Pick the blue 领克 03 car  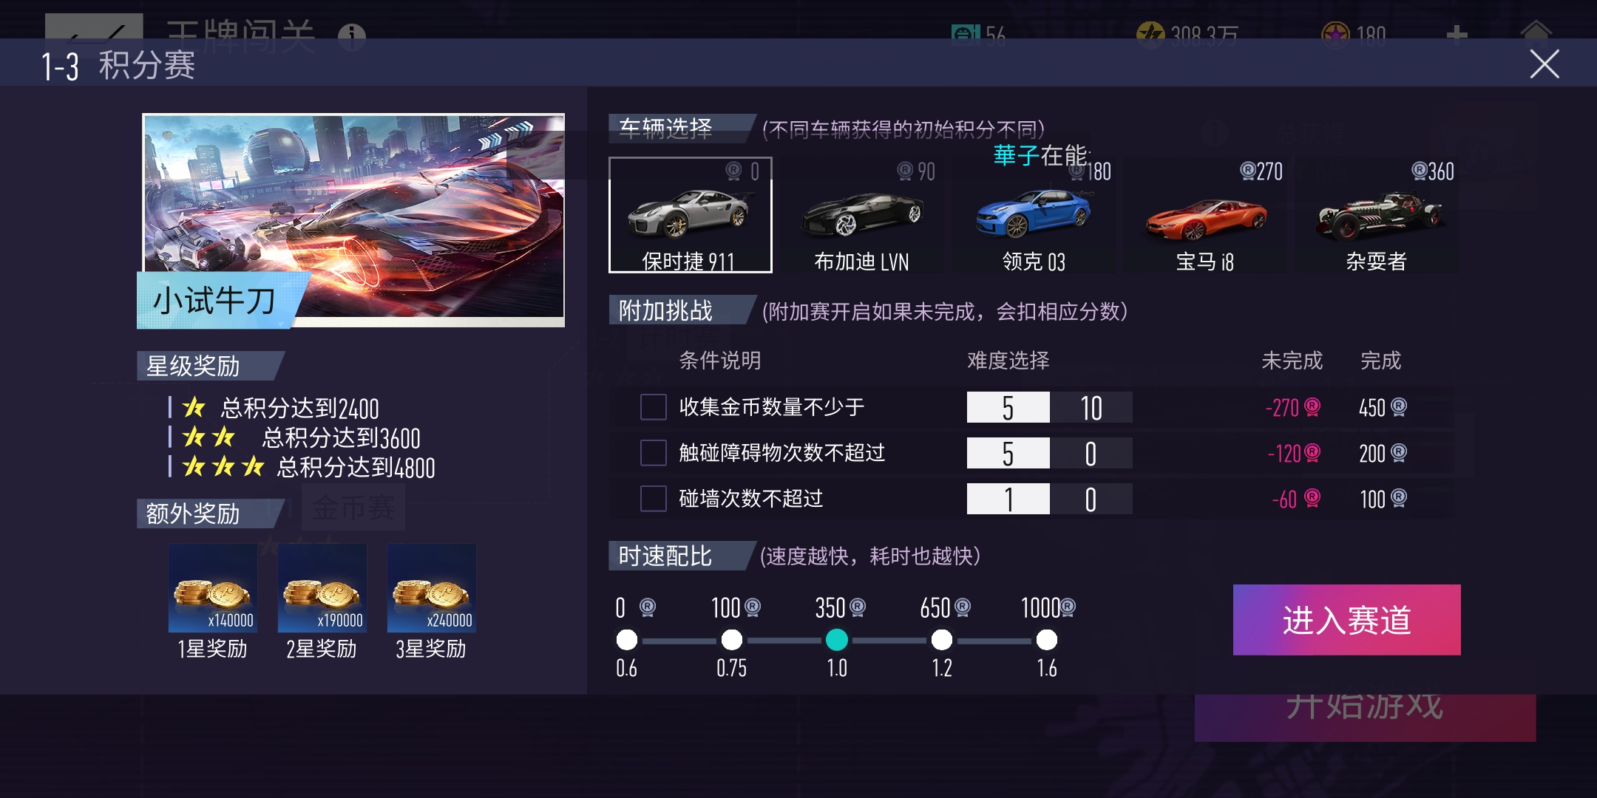point(1034,215)
